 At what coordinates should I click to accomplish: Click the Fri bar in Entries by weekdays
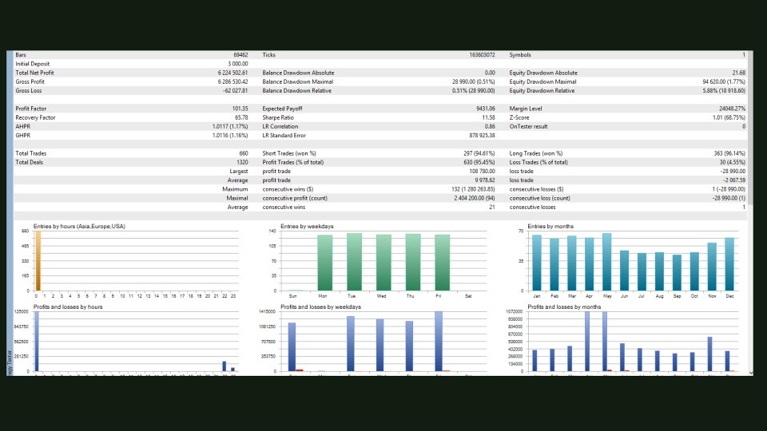442,263
